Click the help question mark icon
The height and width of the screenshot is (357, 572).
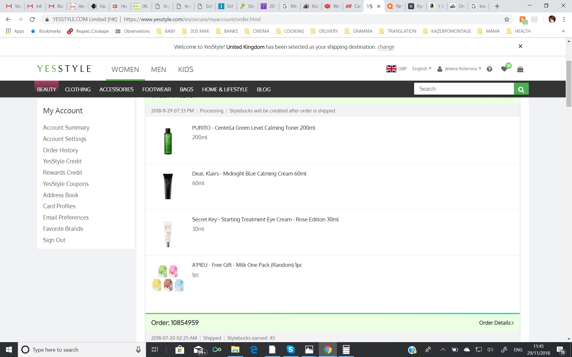(489, 69)
